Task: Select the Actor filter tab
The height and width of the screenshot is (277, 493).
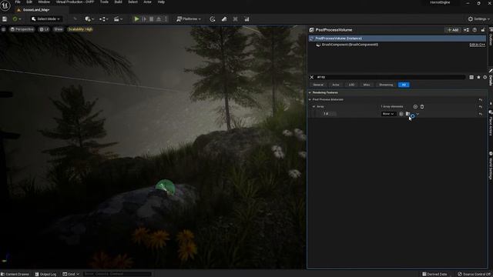Action: pos(336,85)
